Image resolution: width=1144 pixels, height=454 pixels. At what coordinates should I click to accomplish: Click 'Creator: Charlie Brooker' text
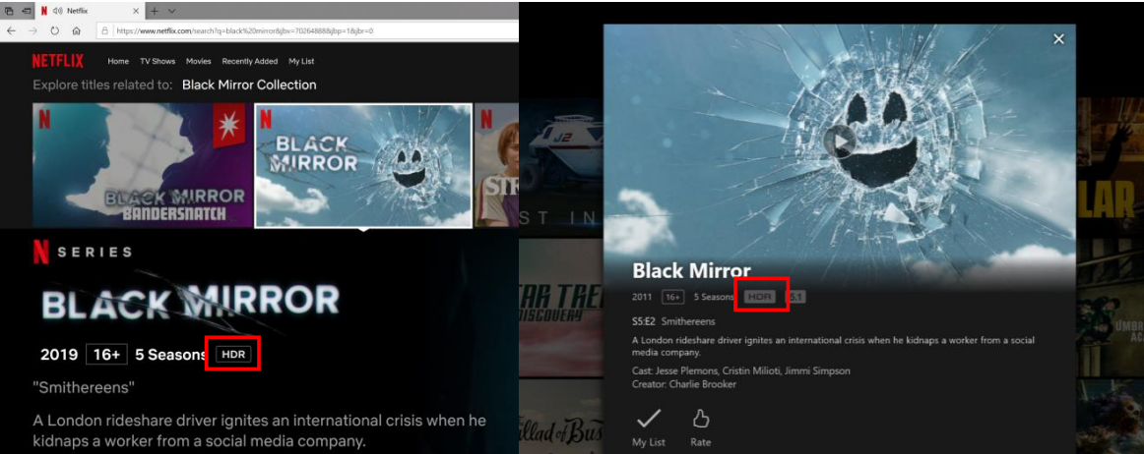(x=683, y=384)
